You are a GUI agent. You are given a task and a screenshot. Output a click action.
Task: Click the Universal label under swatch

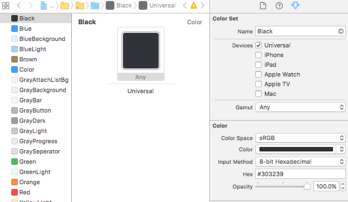140,91
